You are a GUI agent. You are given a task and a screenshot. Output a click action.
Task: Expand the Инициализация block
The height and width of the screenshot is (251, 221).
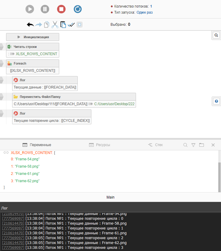pyautogui.click(x=33, y=37)
